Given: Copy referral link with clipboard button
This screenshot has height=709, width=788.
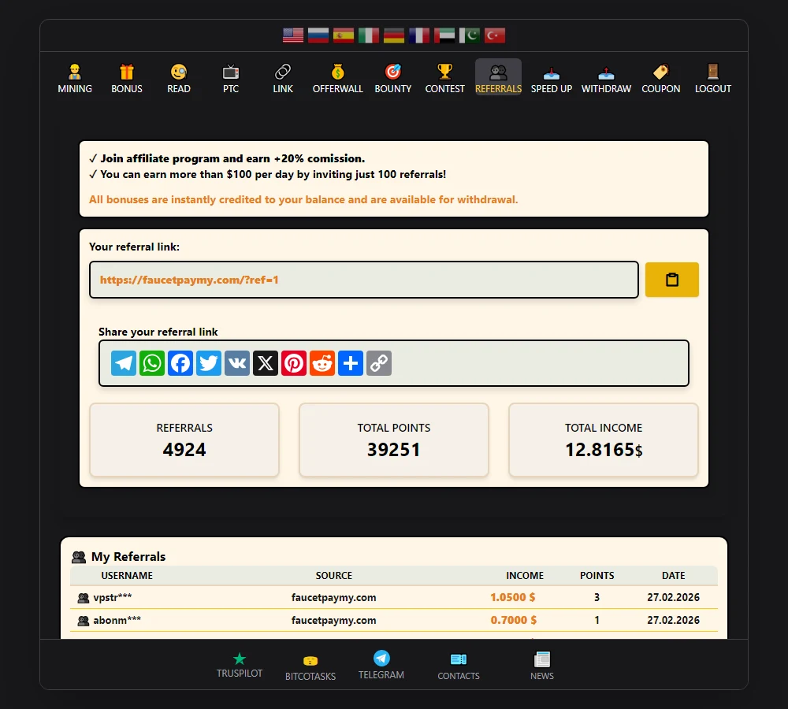Looking at the screenshot, I should pyautogui.click(x=672, y=280).
